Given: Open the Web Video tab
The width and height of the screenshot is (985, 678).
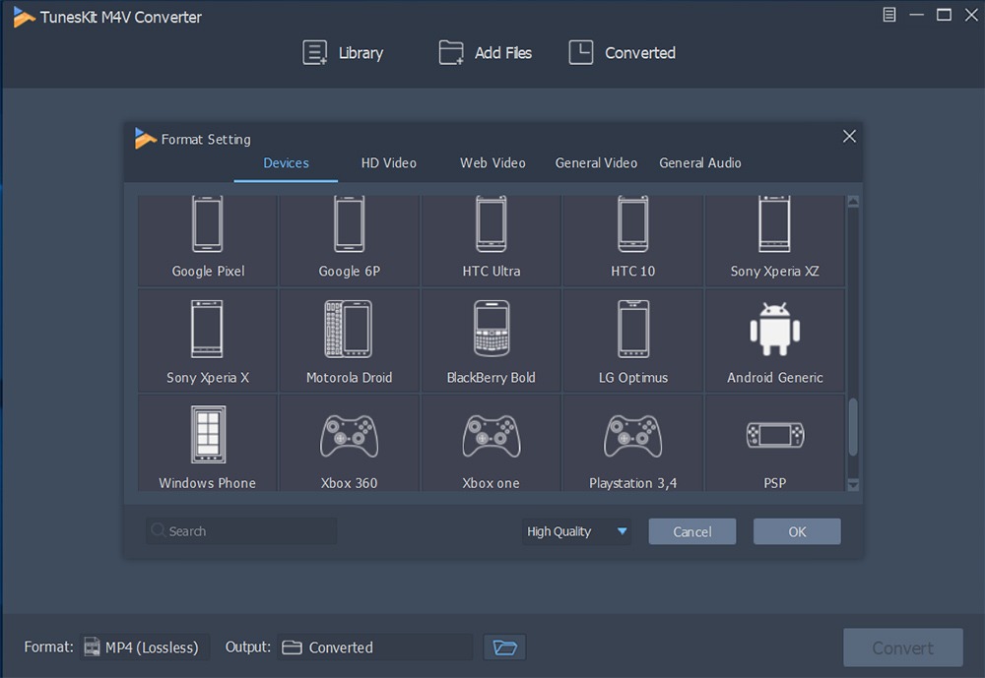Looking at the screenshot, I should pyautogui.click(x=492, y=163).
